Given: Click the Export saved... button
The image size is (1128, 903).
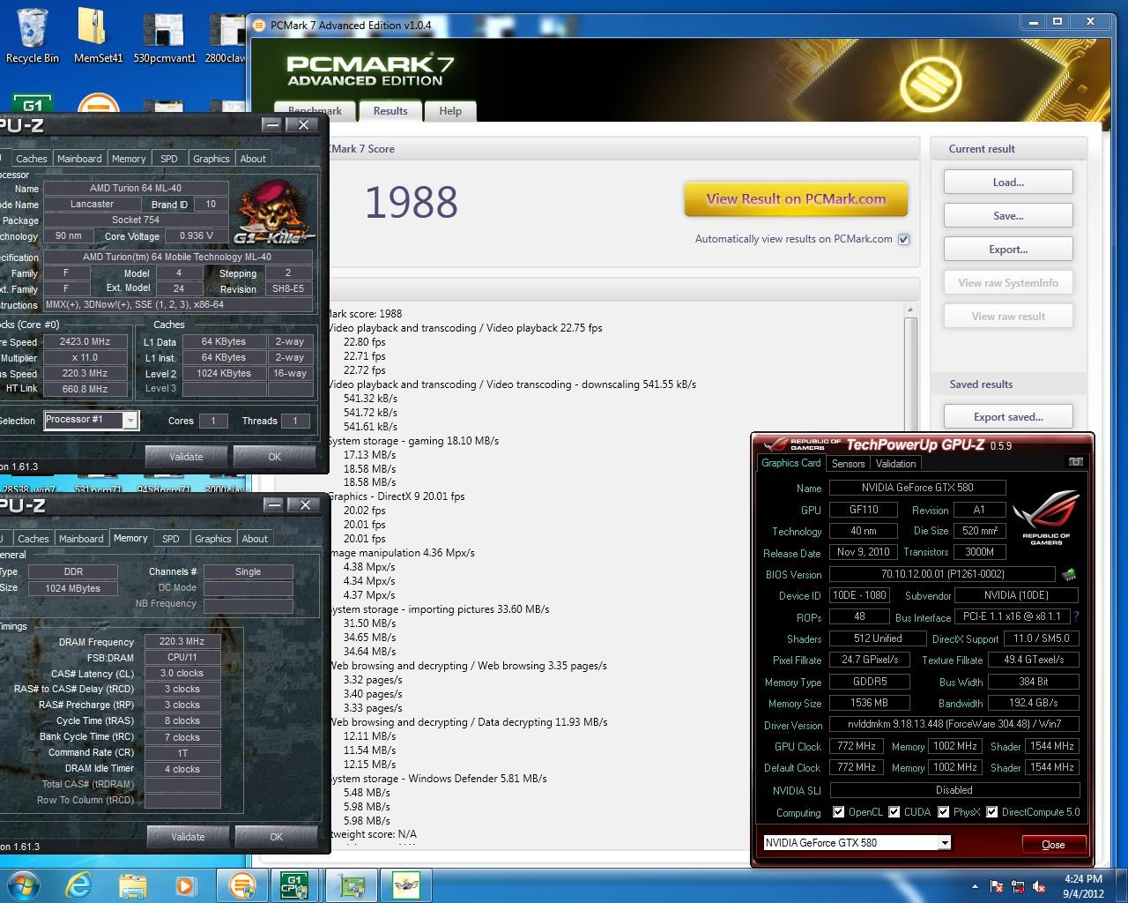Looking at the screenshot, I should pos(1008,417).
